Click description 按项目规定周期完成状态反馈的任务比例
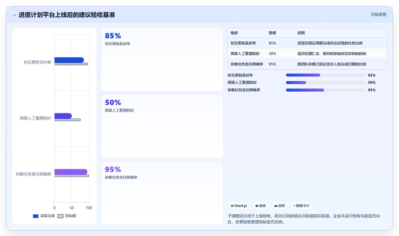This screenshot has width=399, height=236. (x=330, y=43)
